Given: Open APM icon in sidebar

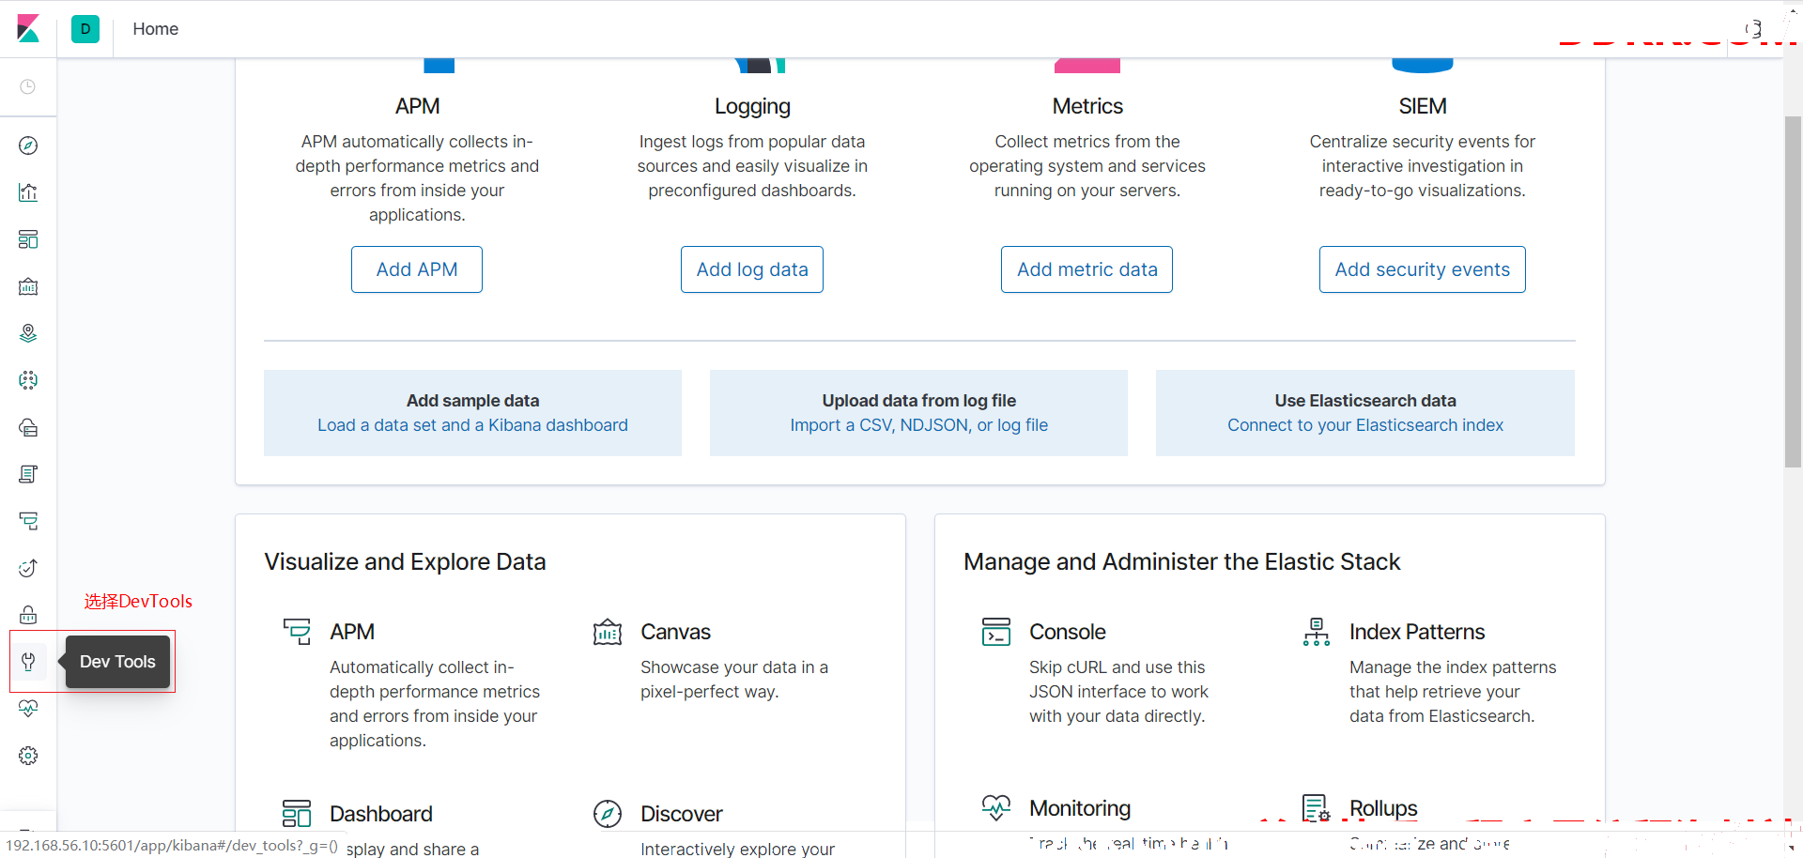Looking at the screenshot, I should [x=28, y=521].
